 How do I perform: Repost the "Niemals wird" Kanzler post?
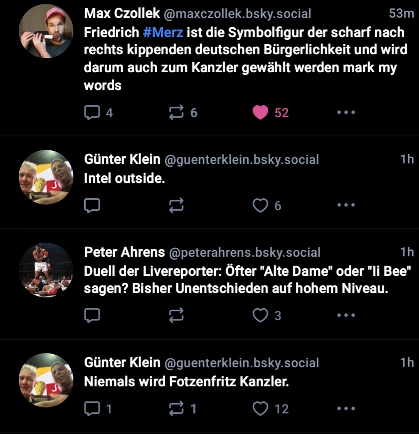[x=177, y=408]
